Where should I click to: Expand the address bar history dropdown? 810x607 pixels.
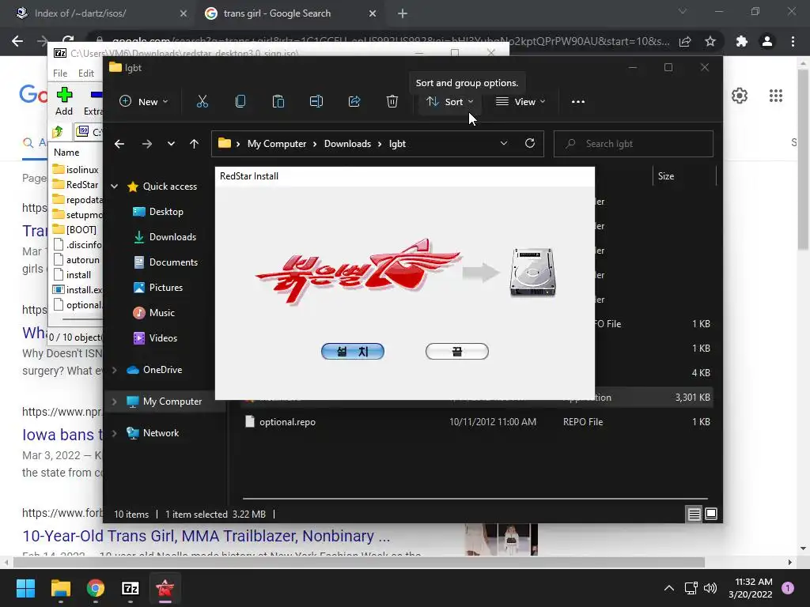coord(504,144)
